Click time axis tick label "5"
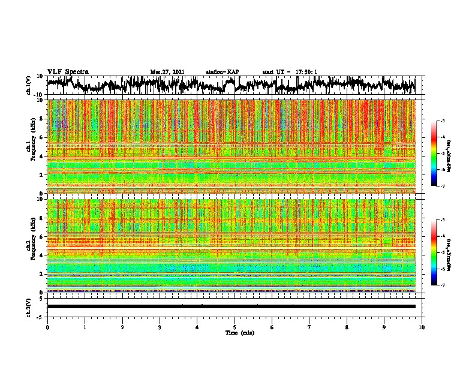 coord(235,327)
